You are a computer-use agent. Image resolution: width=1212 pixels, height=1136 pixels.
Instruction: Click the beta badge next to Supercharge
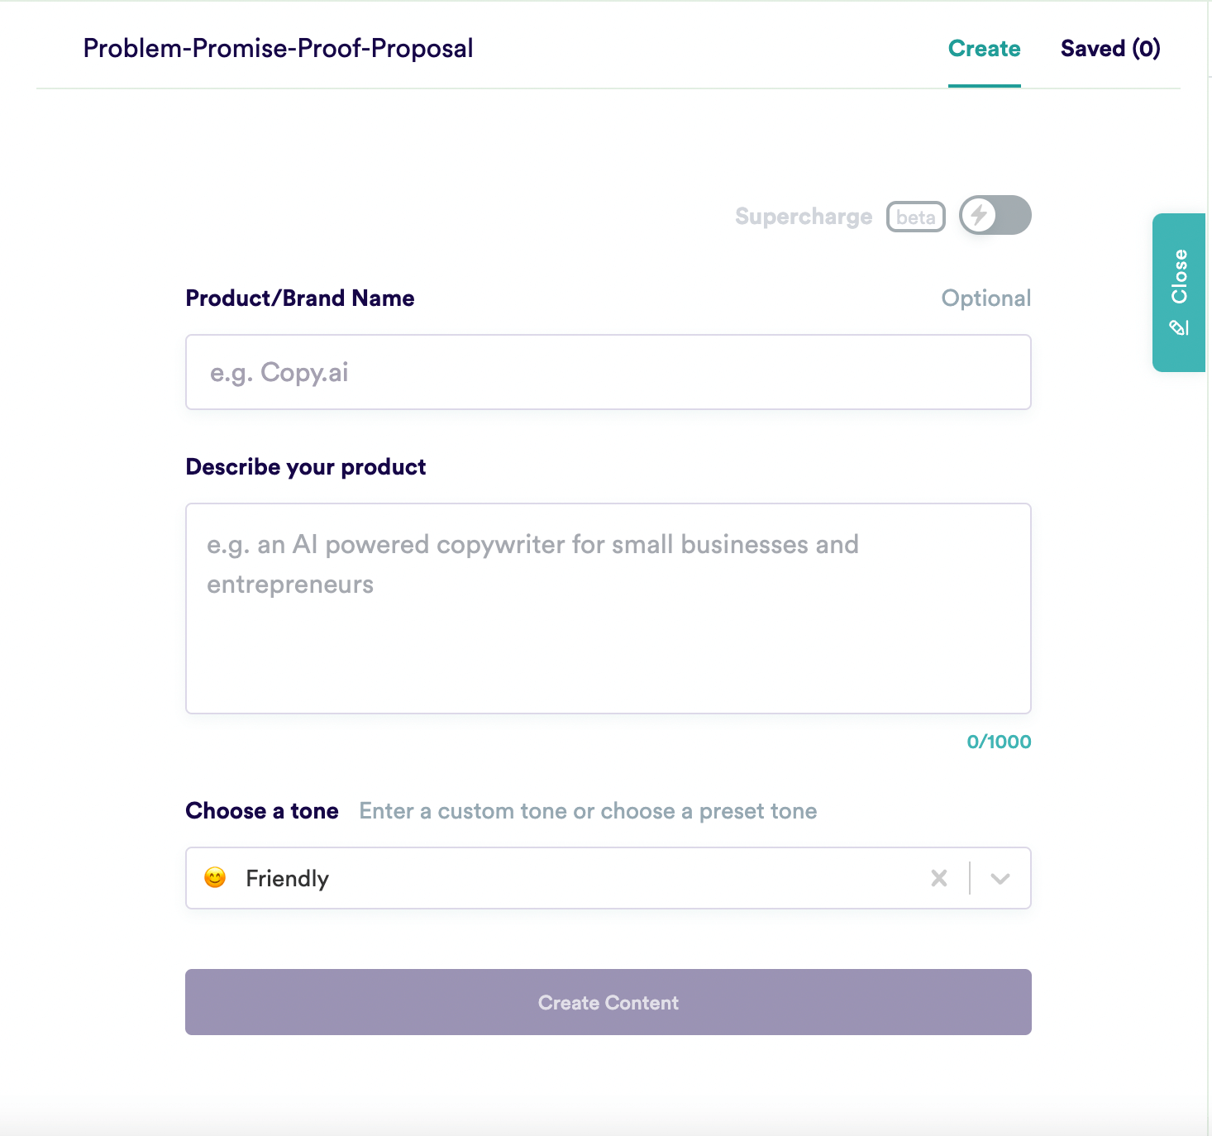[x=915, y=216]
